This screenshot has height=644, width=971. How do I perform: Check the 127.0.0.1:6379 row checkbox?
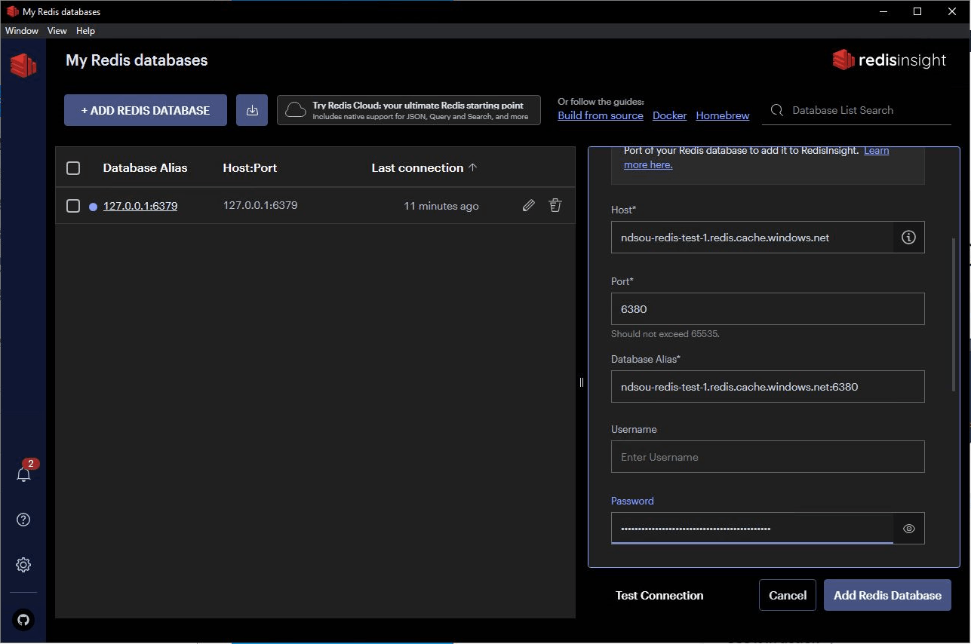tap(73, 206)
